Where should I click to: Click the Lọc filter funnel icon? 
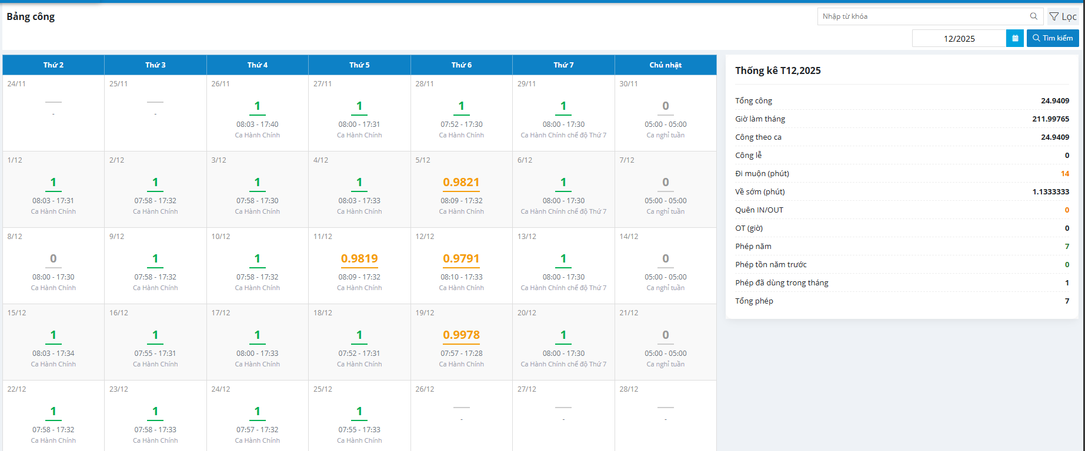1054,16
